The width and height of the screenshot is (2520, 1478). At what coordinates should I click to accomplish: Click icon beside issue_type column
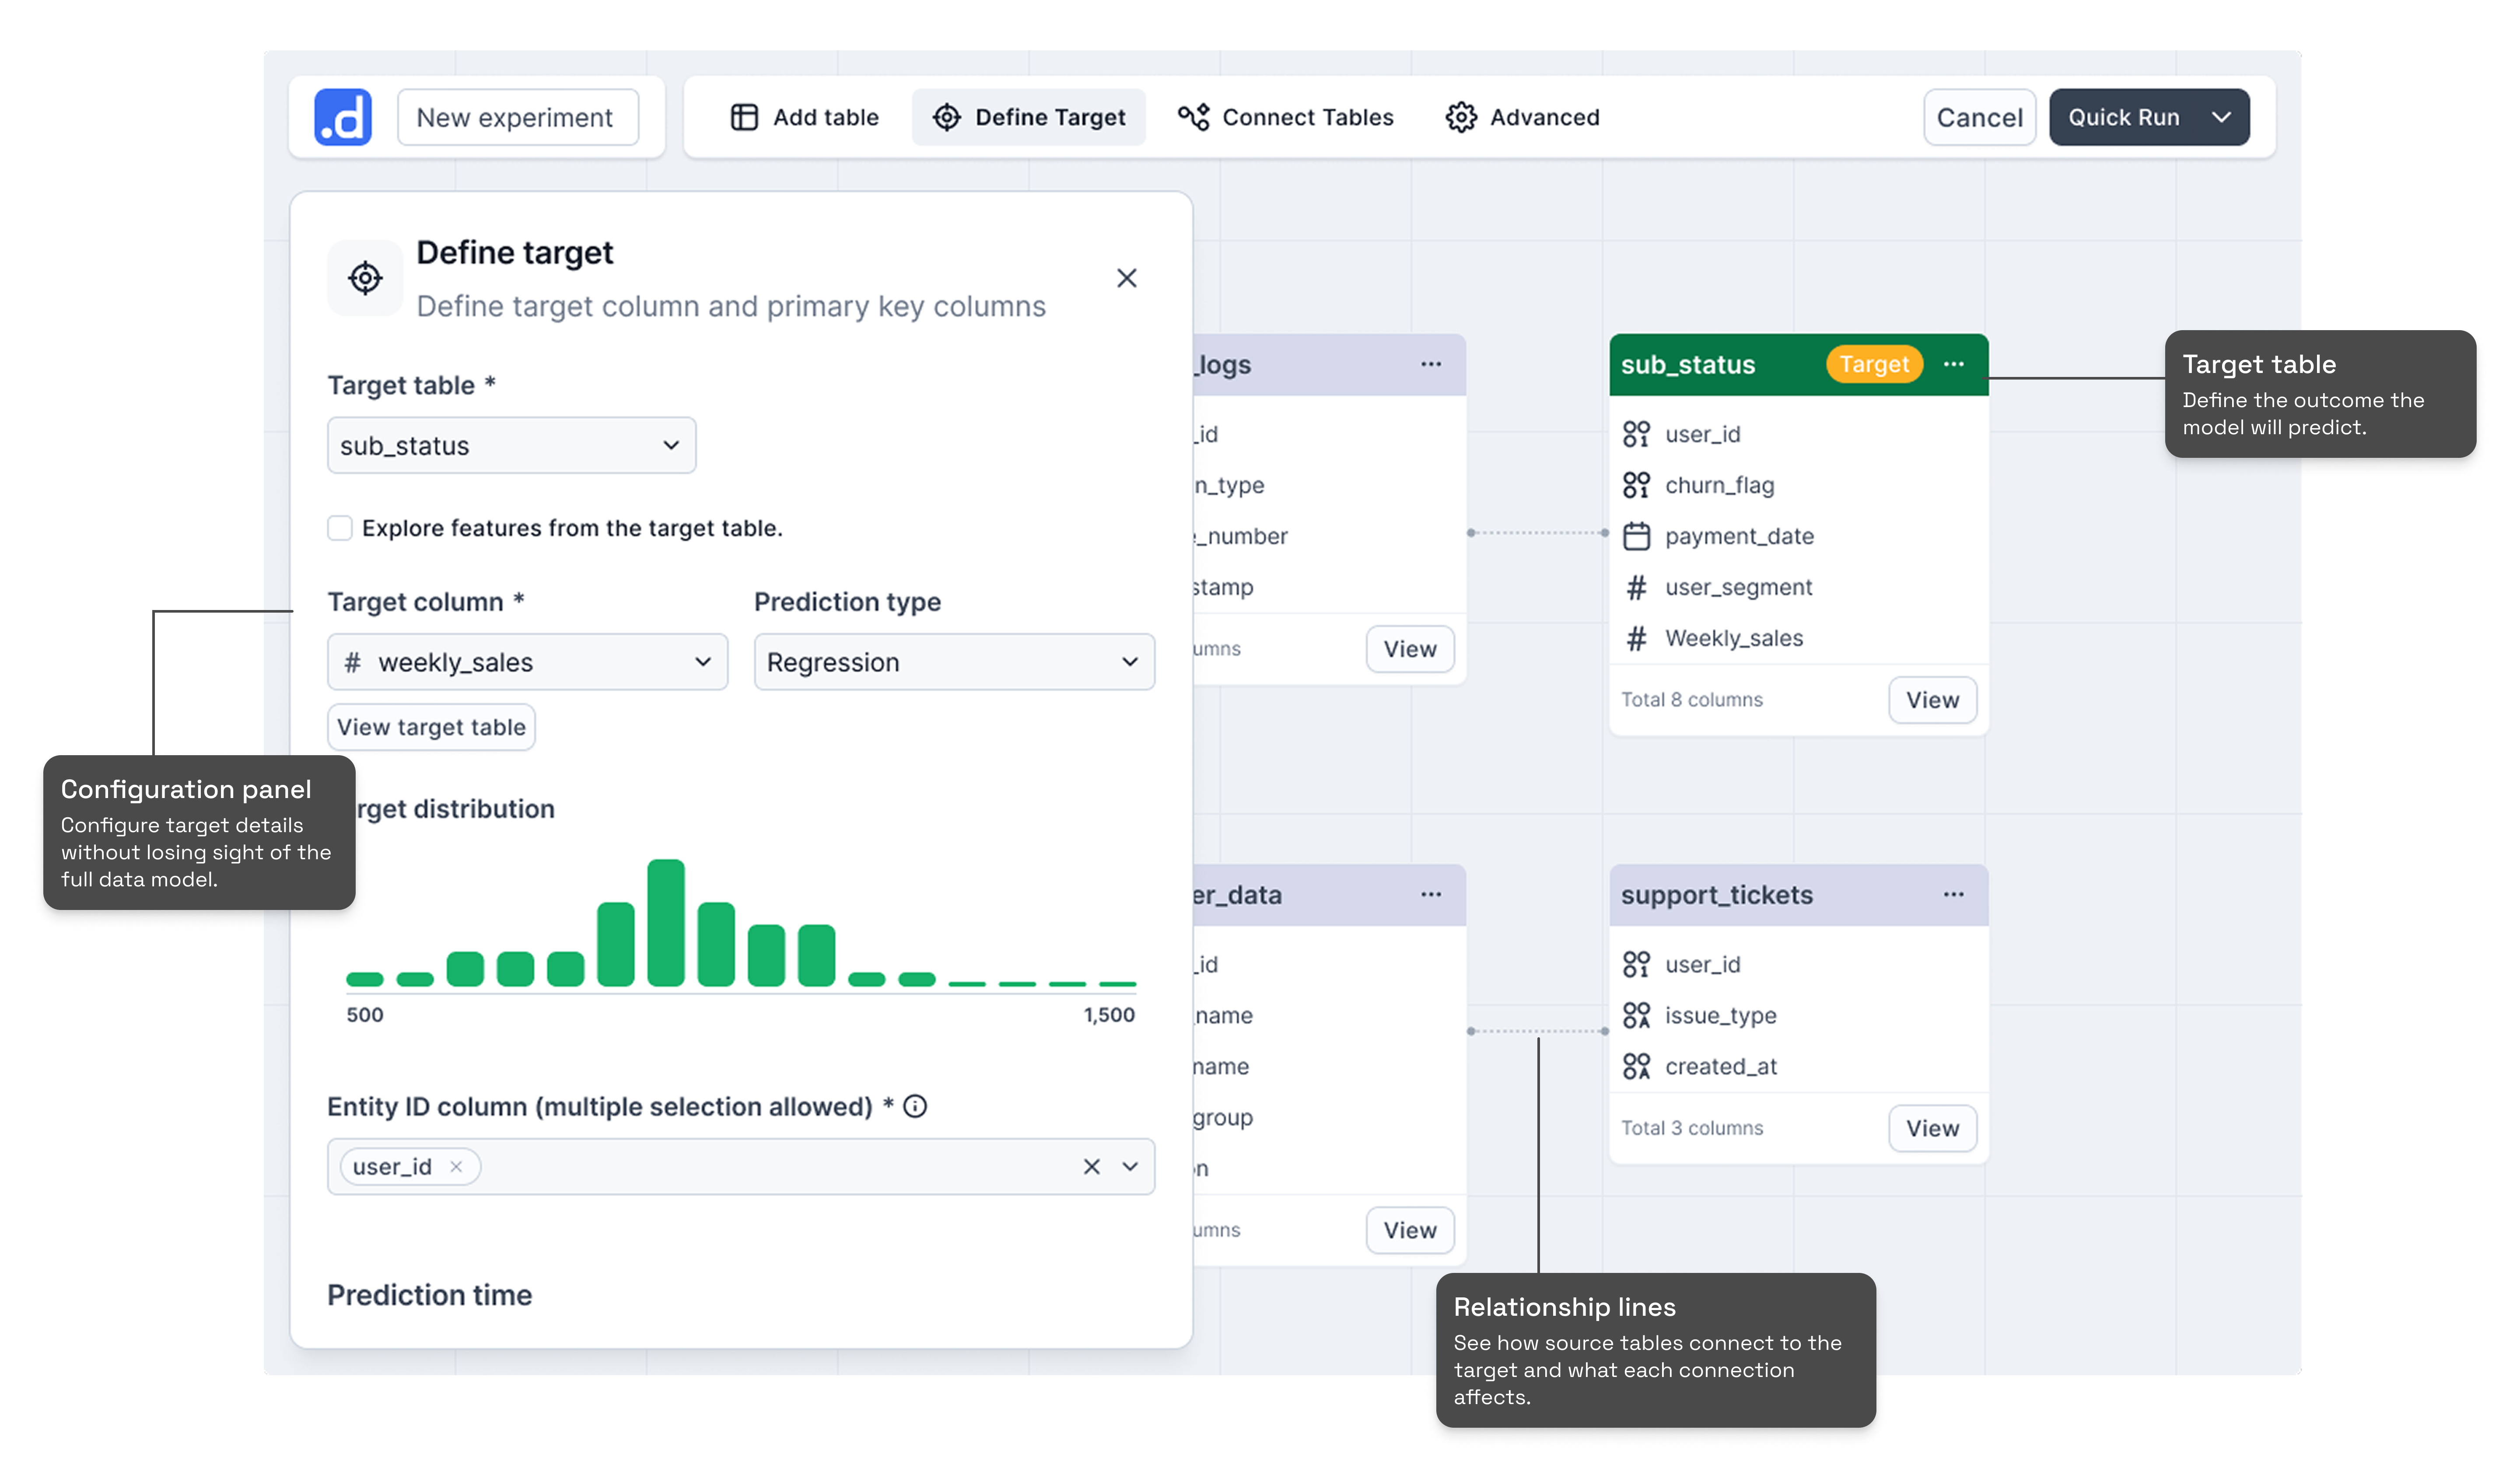(x=1636, y=1015)
